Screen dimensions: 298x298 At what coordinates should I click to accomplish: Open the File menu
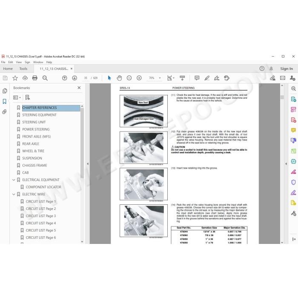(3, 62)
